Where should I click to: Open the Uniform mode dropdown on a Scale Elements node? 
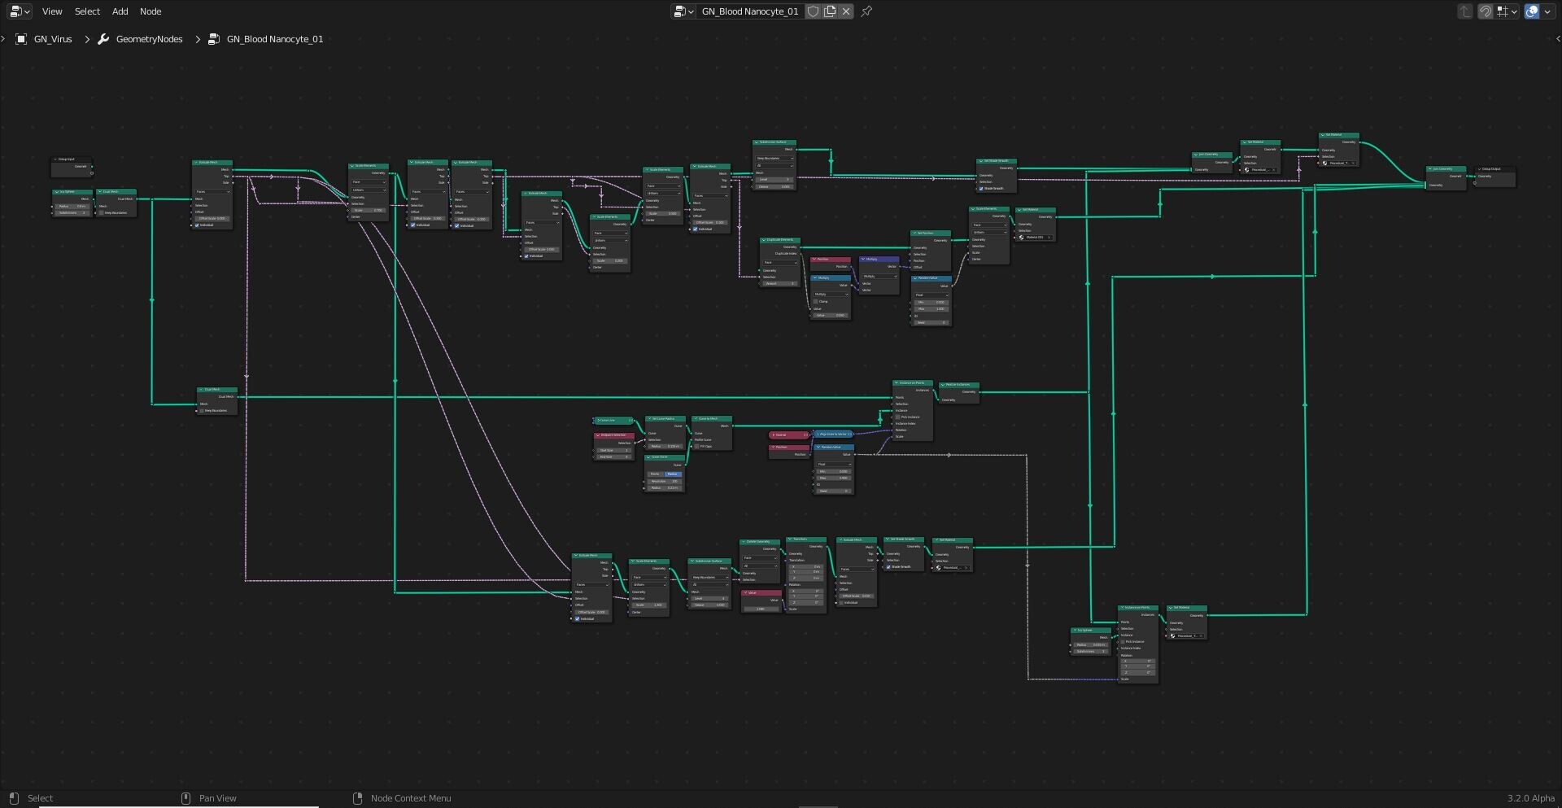pos(369,190)
